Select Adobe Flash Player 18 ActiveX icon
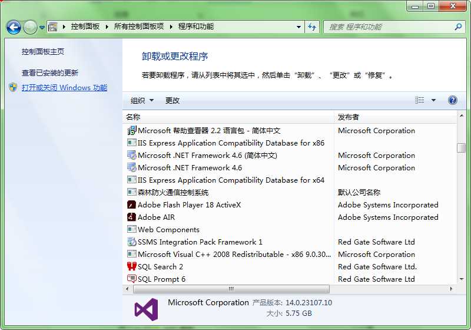The image size is (471, 330). [x=131, y=204]
